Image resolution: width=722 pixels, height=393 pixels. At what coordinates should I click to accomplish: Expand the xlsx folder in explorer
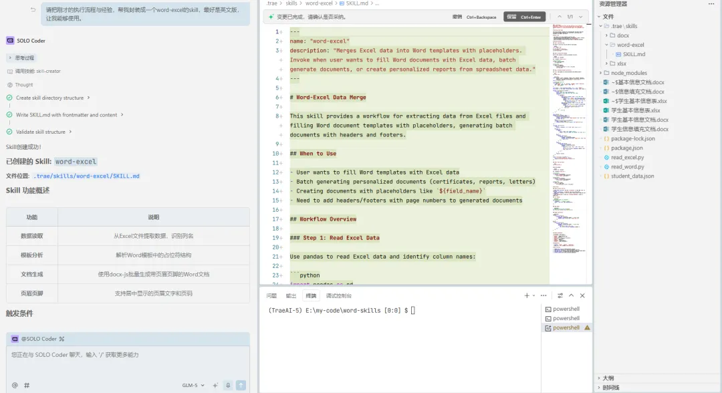(x=606, y=63)
